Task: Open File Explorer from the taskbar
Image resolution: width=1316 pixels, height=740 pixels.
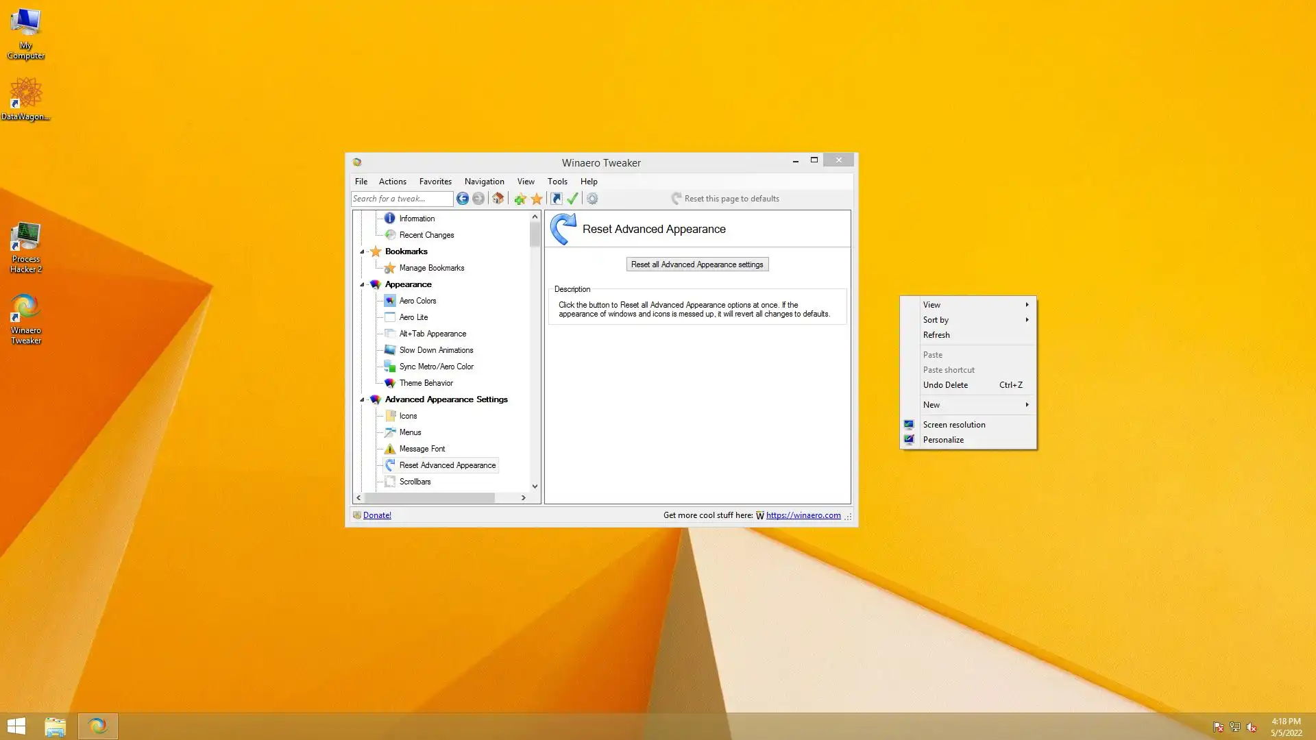Action: pos(55,726)
